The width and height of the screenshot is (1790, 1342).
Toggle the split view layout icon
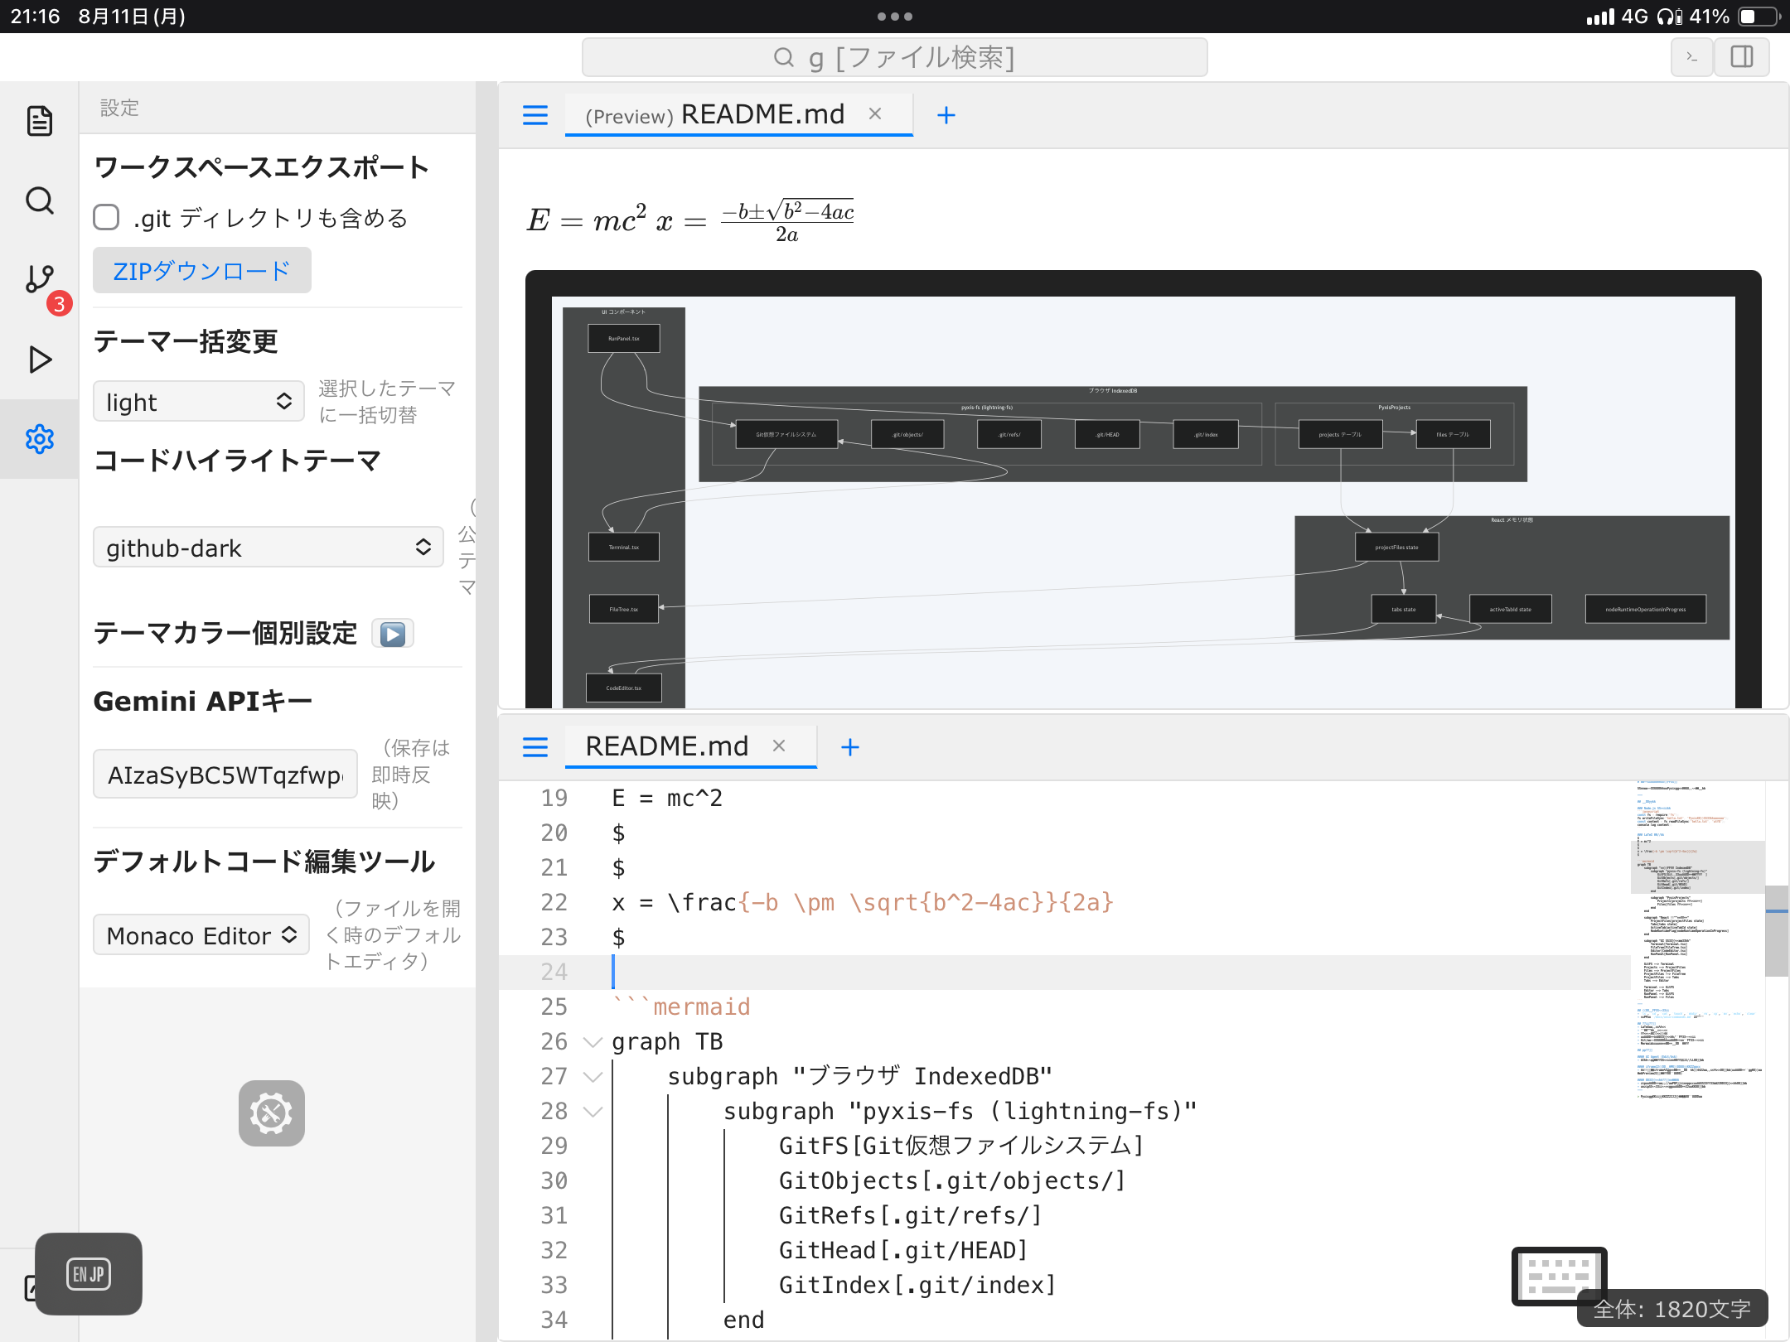pyautogui.click(x=1742, y=56)
